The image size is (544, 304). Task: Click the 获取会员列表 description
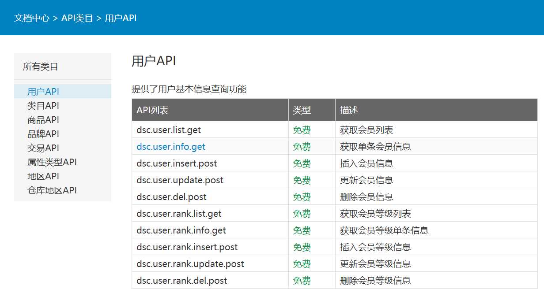[366, 130]
